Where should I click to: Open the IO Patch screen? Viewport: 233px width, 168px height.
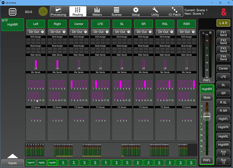(175, 11)
